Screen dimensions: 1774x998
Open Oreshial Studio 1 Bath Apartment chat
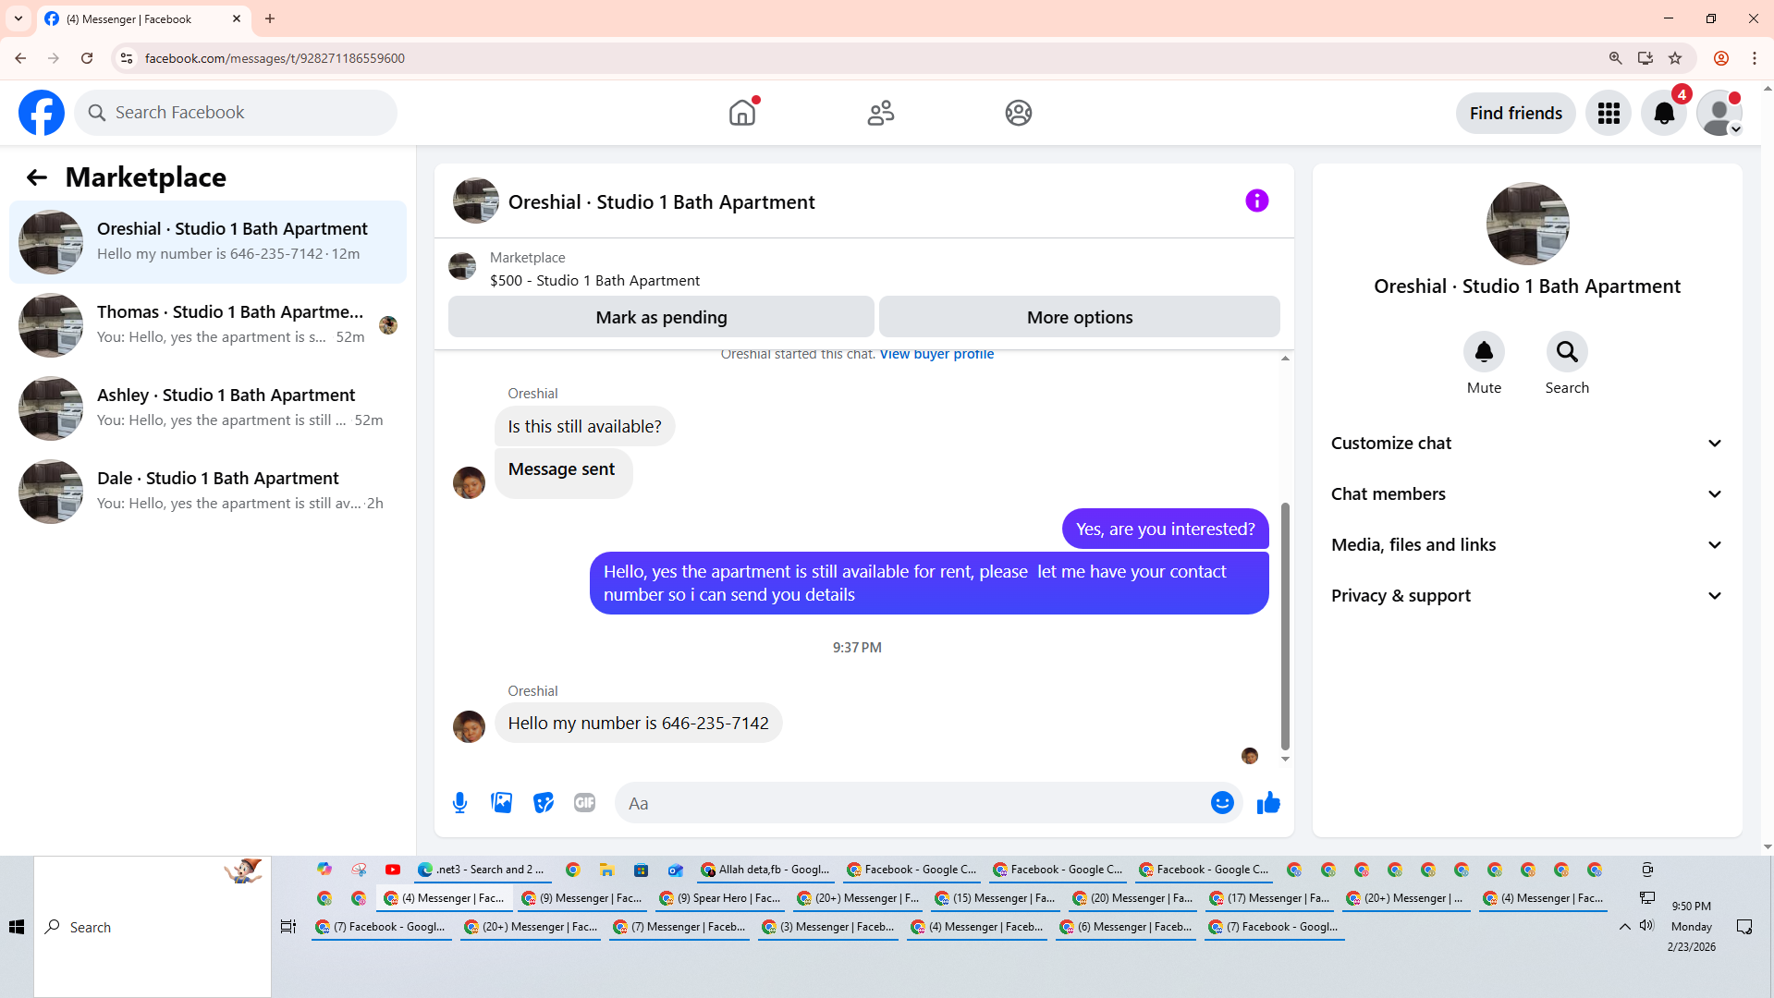[x=208, y=242]
